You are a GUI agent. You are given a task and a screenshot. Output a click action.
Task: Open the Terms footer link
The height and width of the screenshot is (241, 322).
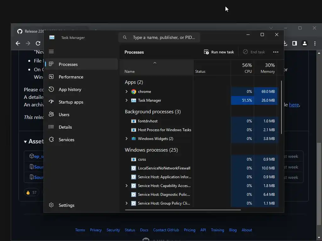click(80, 230)
